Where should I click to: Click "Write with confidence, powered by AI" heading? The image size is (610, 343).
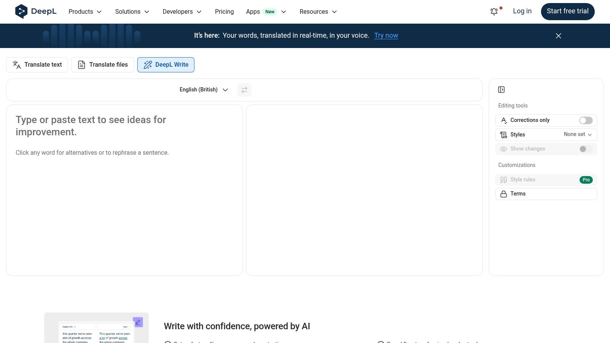pos(237,326)
